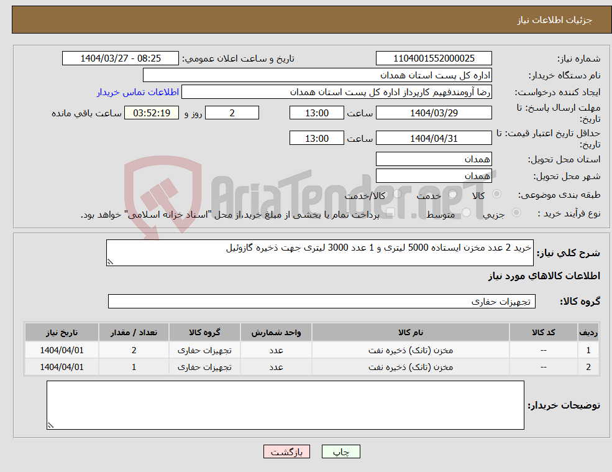612x472 pixels.
Task: Click the جزئیات اطلاعات نیاز page header
Action: (555, 20)
